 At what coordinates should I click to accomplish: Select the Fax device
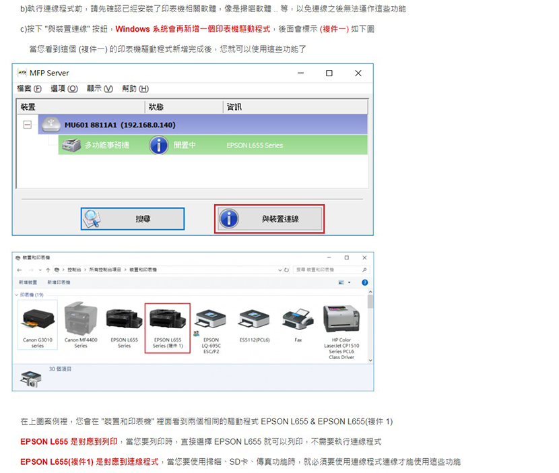(298, 325)
